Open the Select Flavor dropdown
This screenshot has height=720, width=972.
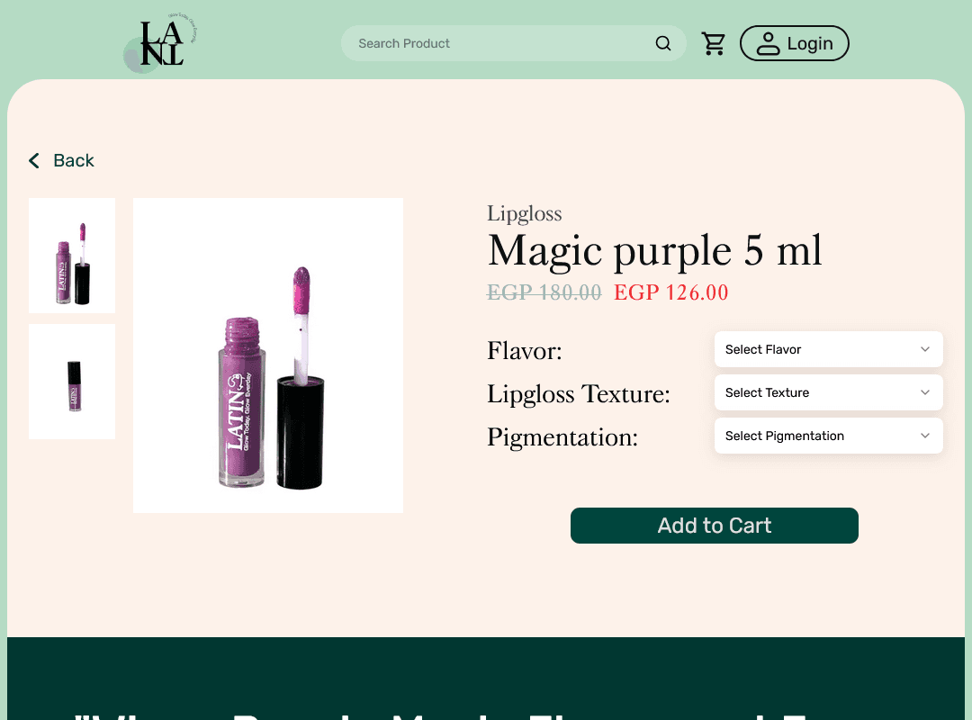tap(828, 349)
